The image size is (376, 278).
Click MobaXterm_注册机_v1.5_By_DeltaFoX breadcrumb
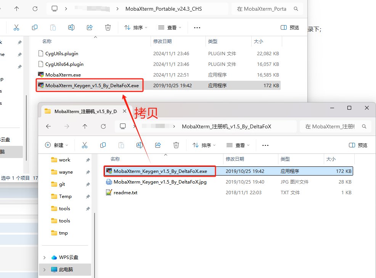click(227, 126)
